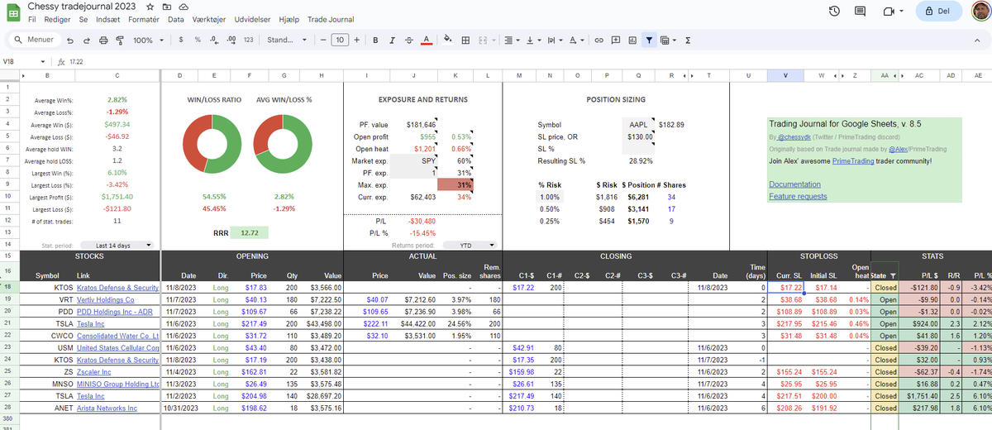
Task: Click the font size field showing 10
Action: (x=340, y=40)
